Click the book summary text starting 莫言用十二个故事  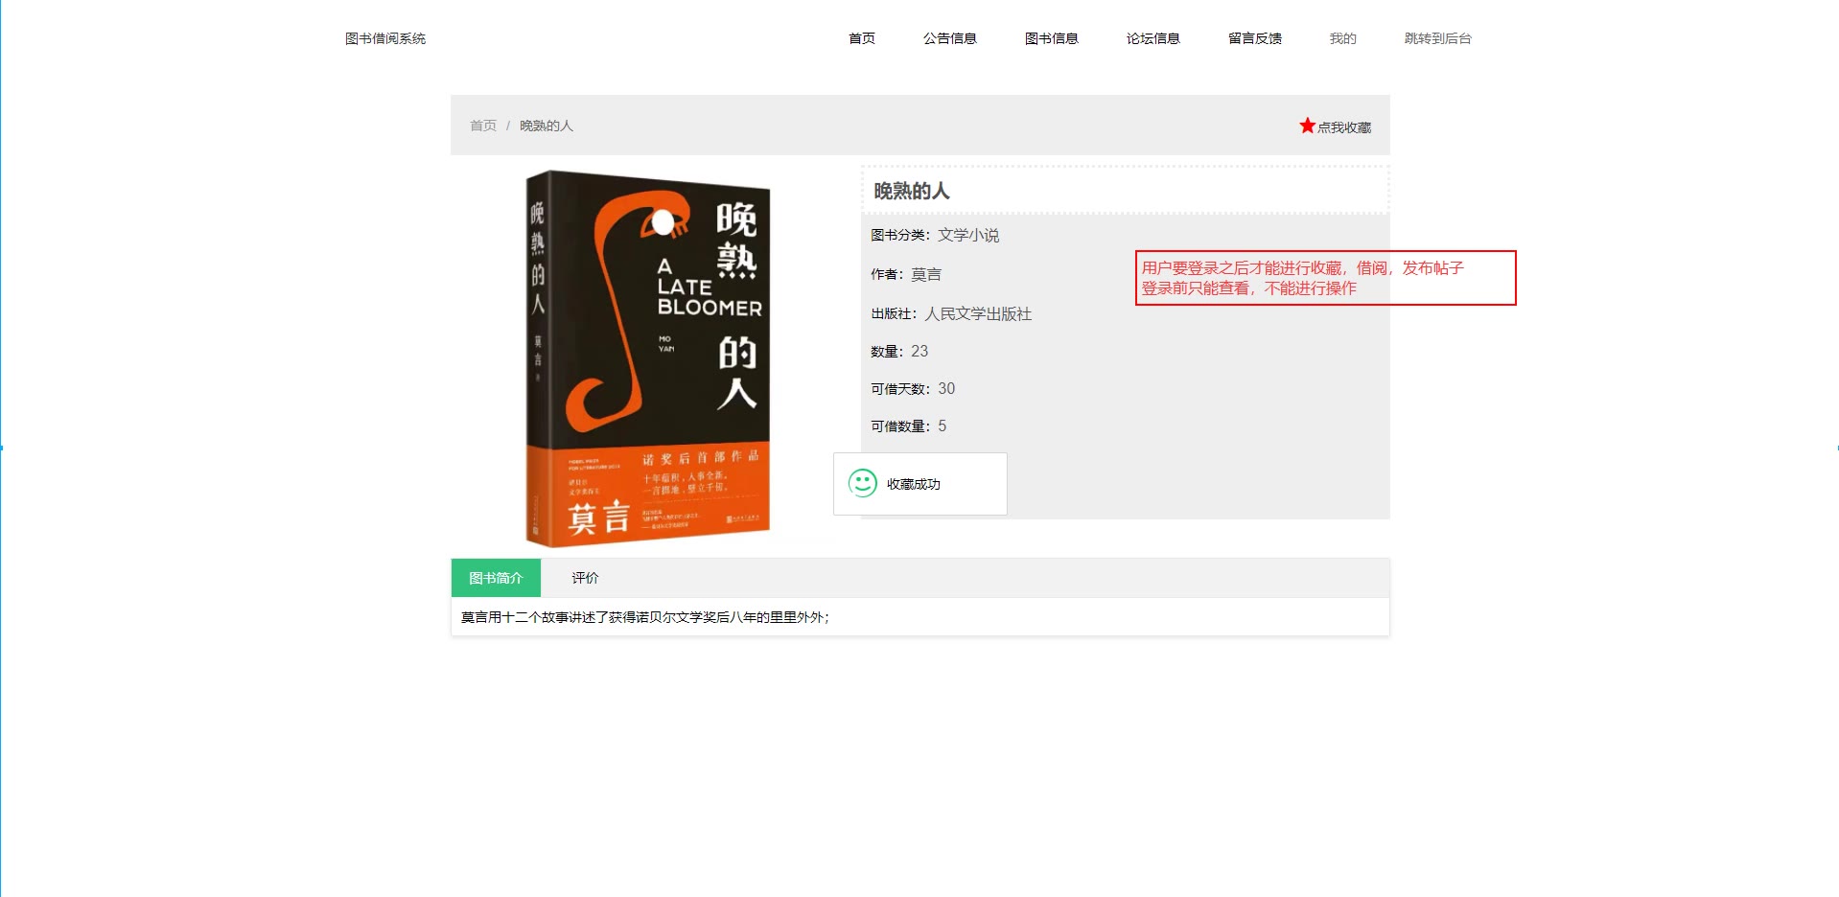tap(645, 617)
